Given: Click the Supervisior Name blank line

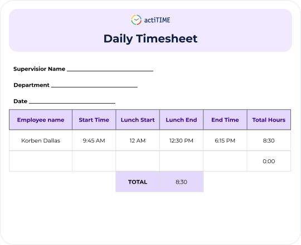Looking at the screenshot, I should 110,71.
